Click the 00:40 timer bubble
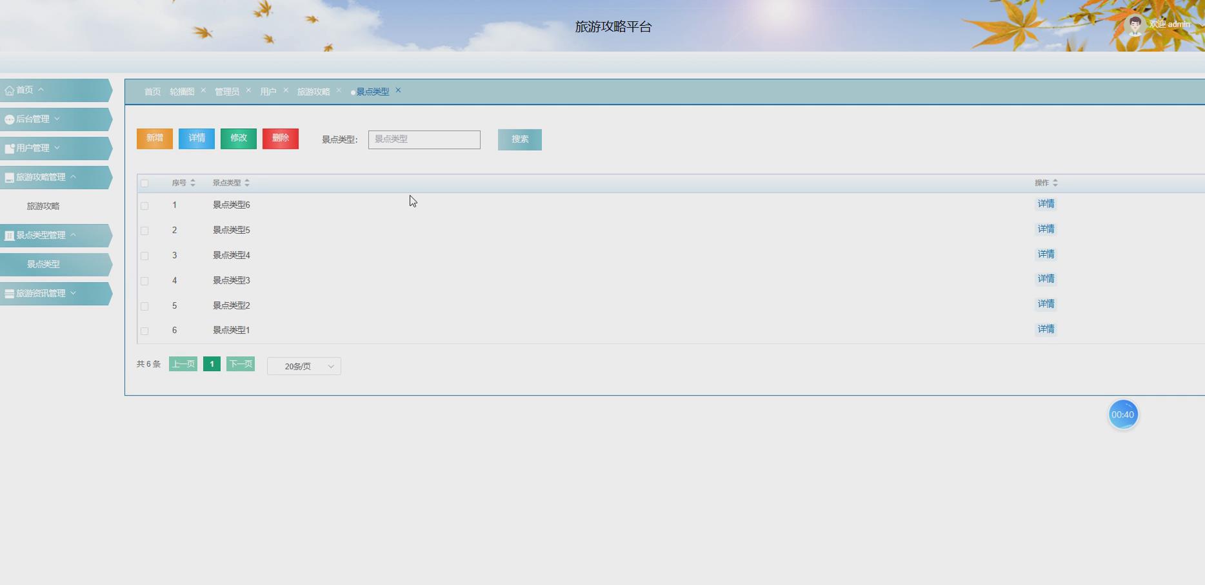Viewport: 1205px width, 585px height. (1123, 414)
